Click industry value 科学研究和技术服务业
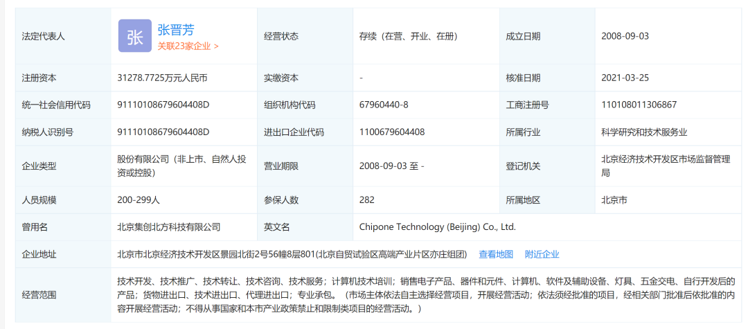This screenshot has height=329, width=748. tap(645, 132)
